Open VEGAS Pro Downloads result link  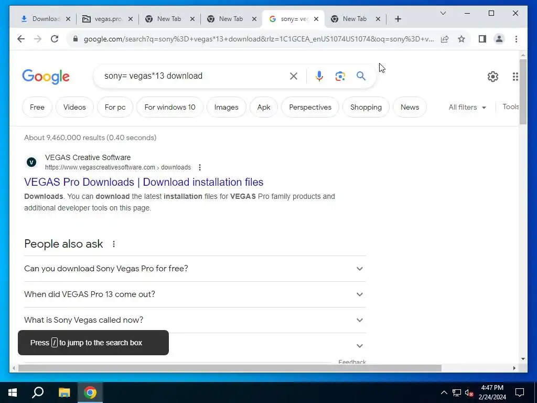[144, 182]
